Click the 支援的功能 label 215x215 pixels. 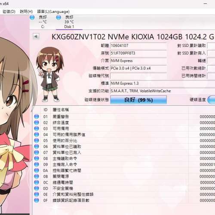pos(98,91)
